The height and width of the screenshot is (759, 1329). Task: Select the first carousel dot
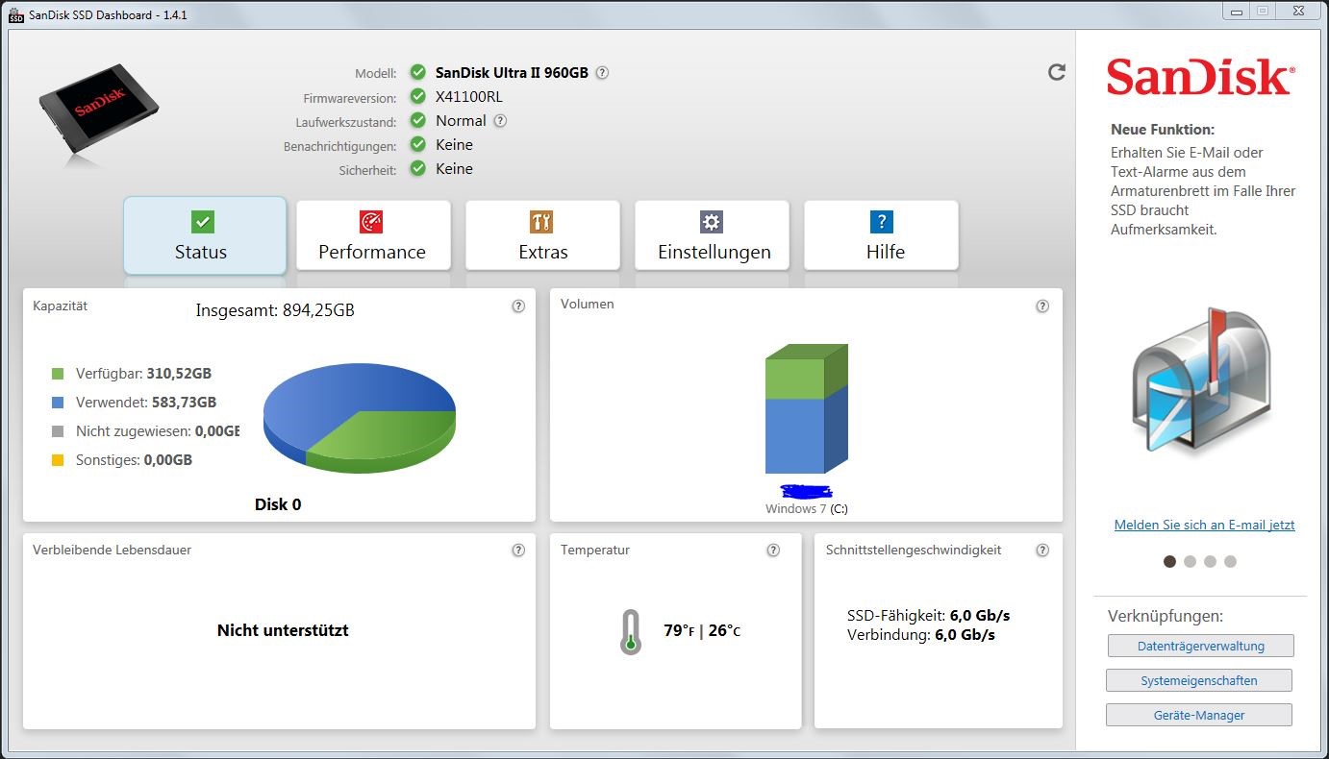pos(1169,561)
